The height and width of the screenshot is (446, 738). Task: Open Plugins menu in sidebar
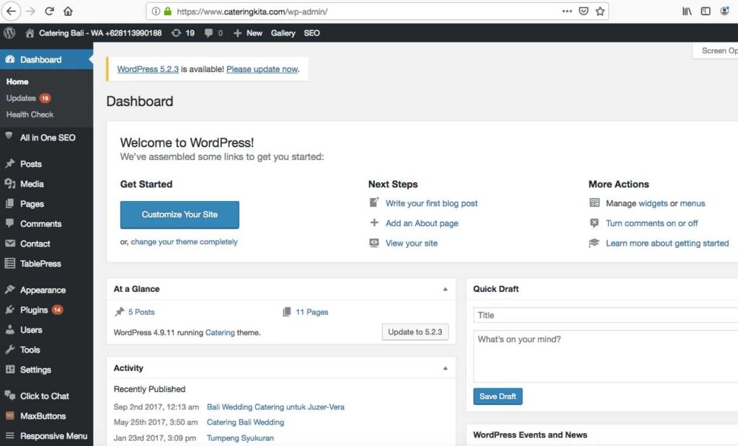(34, 310)
